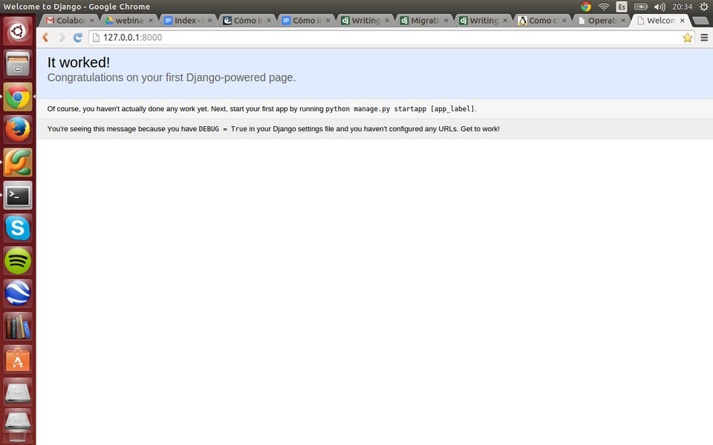Close the Migrati tab
This screenshot has width=713, height=445.
(446, 21)
